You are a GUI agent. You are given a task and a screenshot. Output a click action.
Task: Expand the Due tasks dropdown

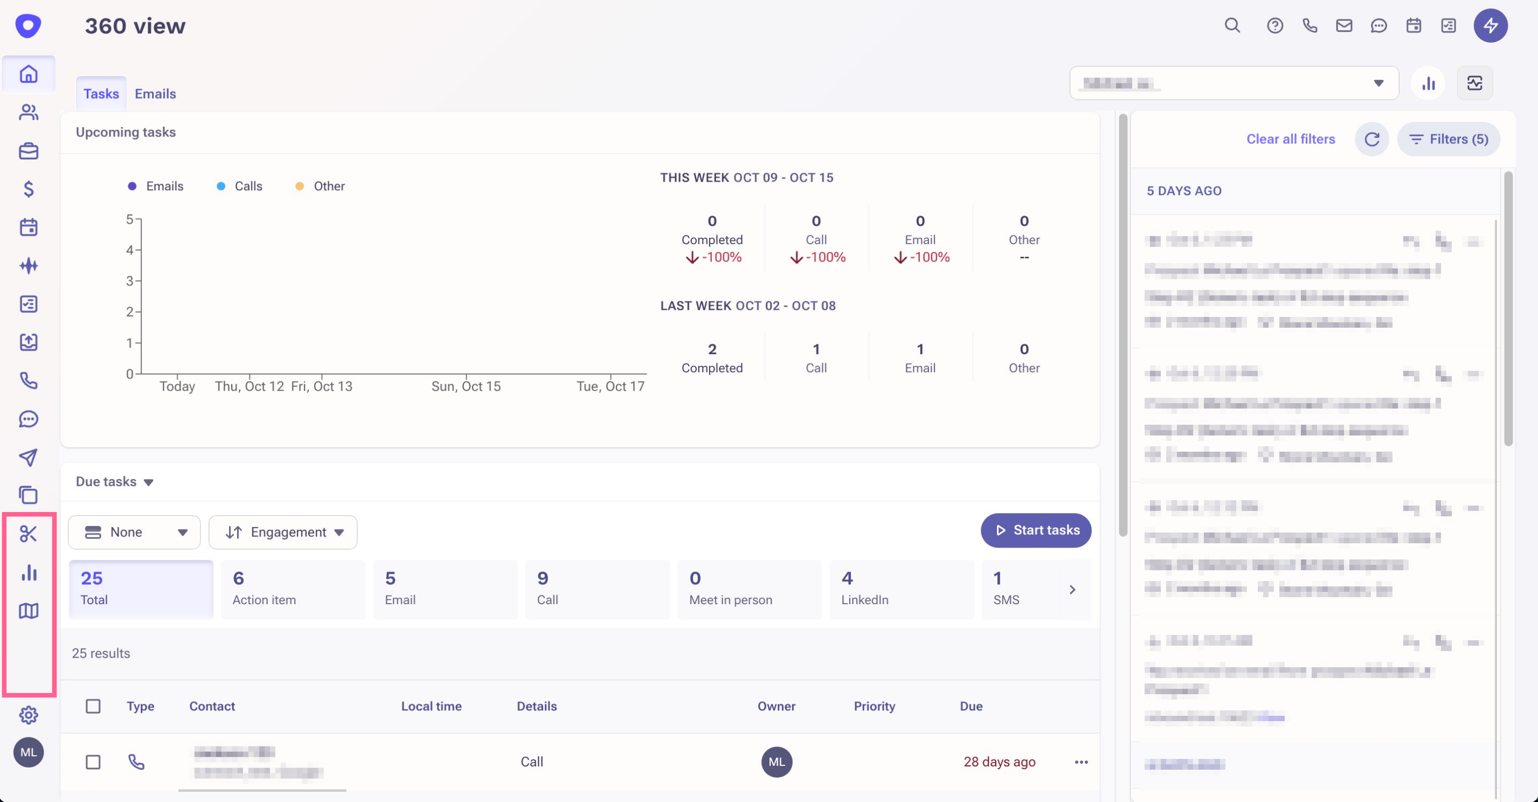click(x=115, y=482)
